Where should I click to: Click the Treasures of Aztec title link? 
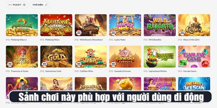(x=20, y=71)
